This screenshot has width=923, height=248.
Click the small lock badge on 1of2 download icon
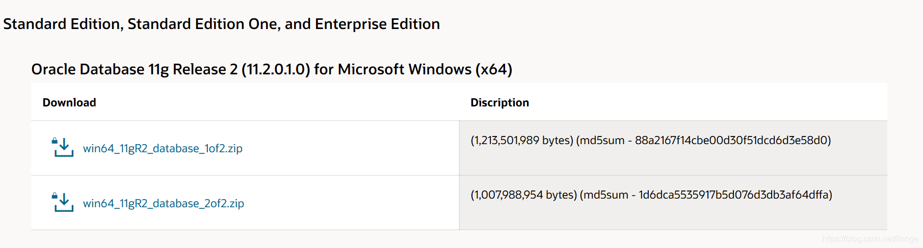(55, 141)
